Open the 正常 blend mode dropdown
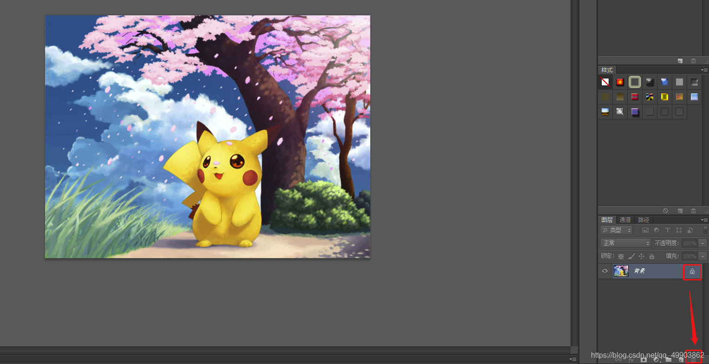 click(x=625, y=243)
